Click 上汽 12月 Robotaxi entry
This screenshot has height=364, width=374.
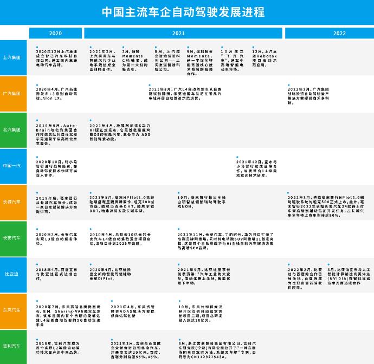tap(265, 58)
